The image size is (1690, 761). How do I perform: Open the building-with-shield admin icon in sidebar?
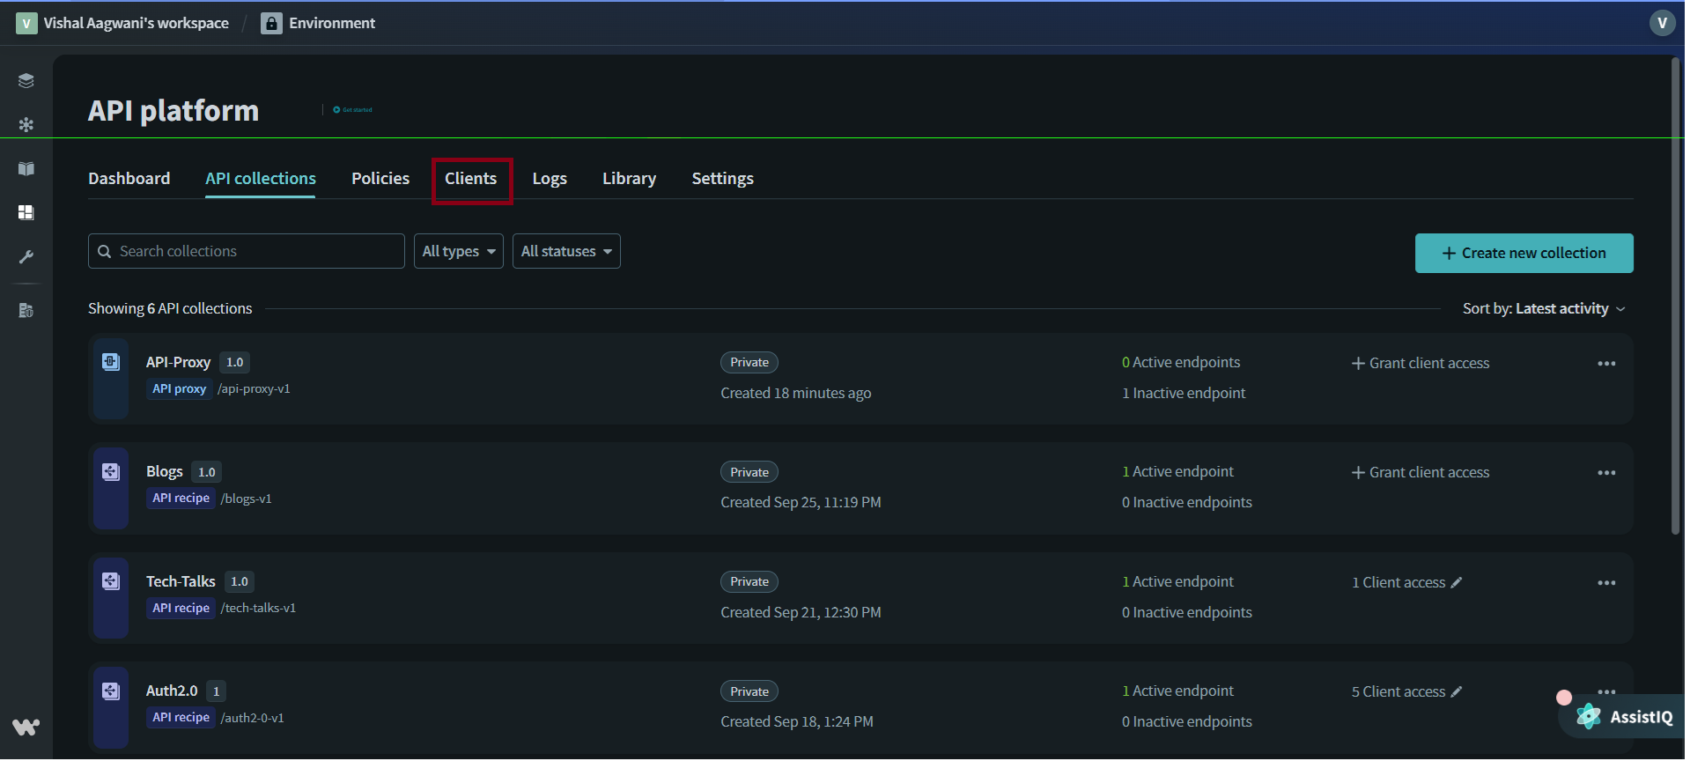pyautogui.click(x=26, y=310)
